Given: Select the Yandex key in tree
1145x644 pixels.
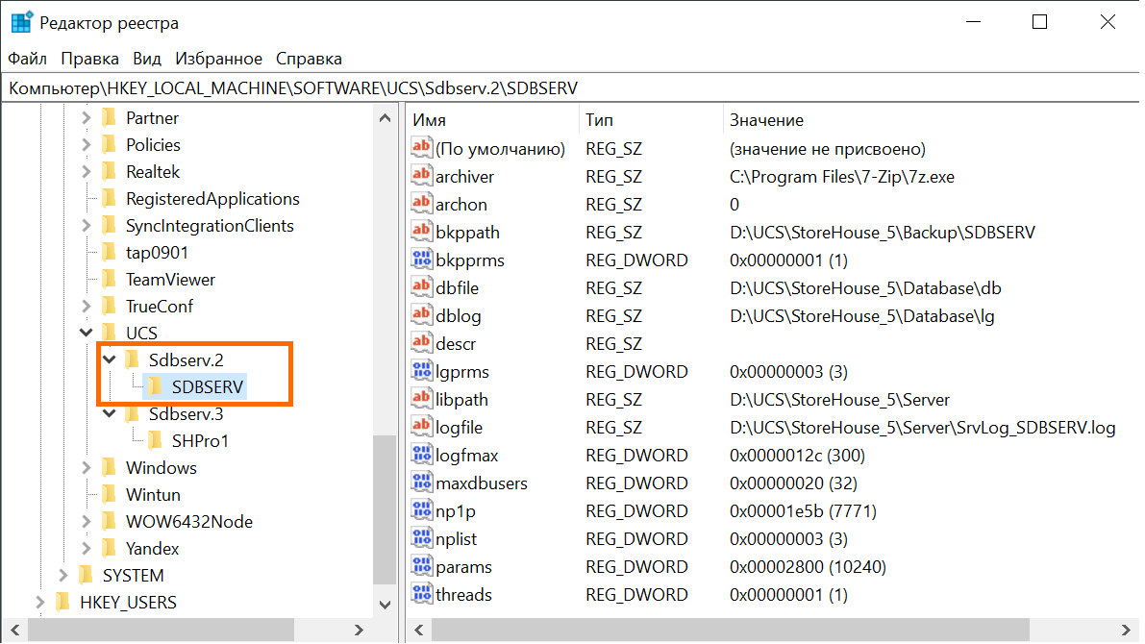Looking at the screenshot, I should coord(152,549).
